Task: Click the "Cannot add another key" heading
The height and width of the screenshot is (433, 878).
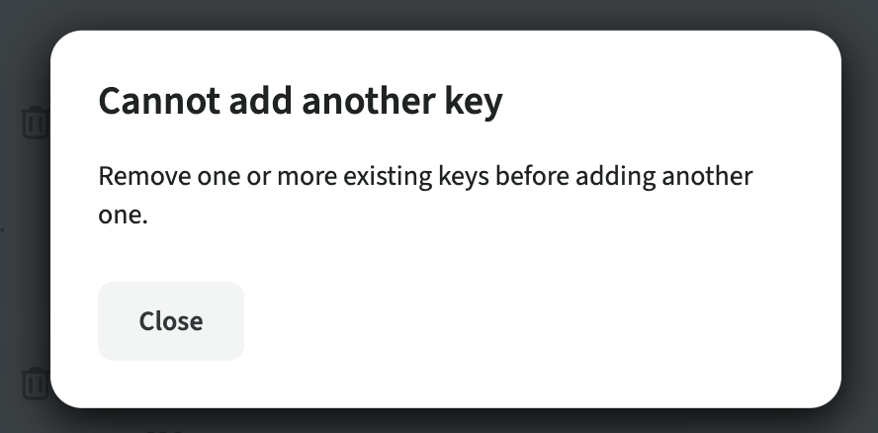Action: [x=300, y=102]
